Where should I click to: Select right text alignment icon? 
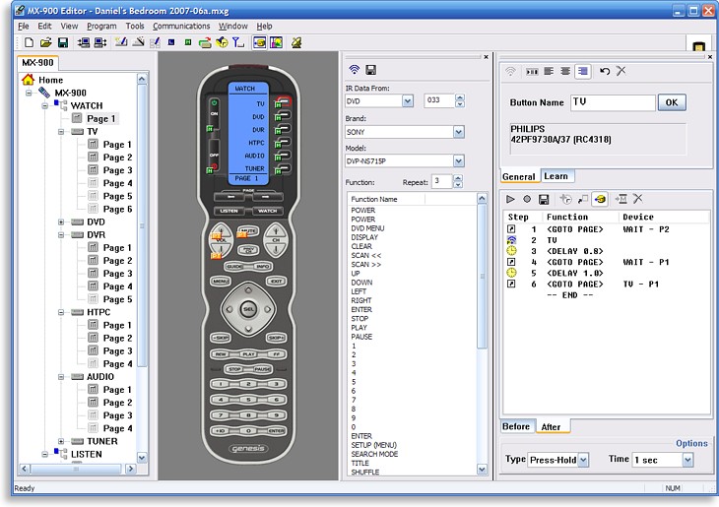point(583,71)
